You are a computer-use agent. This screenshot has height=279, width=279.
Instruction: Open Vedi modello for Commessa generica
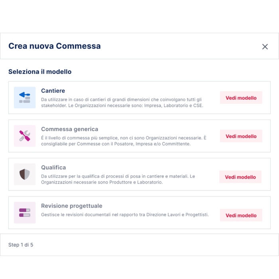coord(241,136)
